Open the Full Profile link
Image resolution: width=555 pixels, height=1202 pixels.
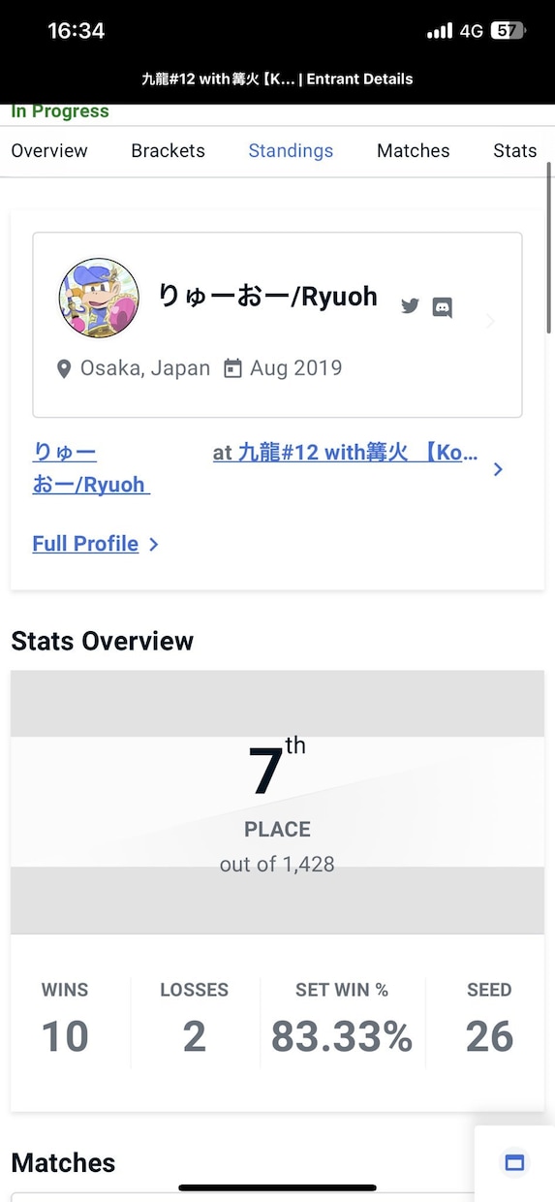(85, 544)
